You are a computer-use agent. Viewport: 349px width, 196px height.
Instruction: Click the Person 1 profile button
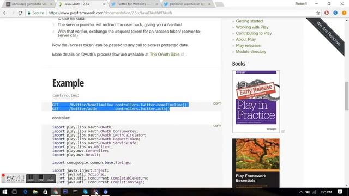(x=301, y=4)
